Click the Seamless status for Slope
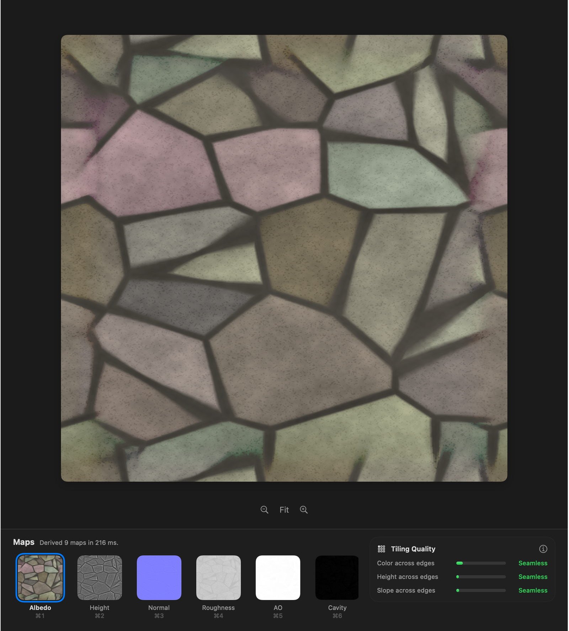Image resolution: width=569 pixels, height=631 pixels. 533,590
